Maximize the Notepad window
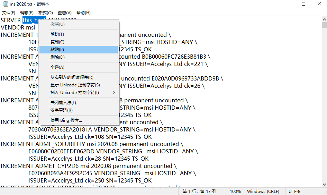This screenshot has height=195, width=327. (303, 4)
